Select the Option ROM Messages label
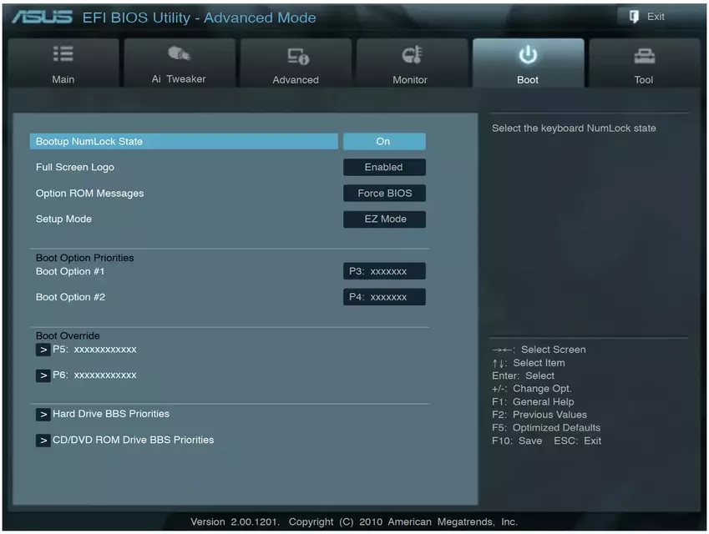Viewport: 709px width, 534px height. 89,194
